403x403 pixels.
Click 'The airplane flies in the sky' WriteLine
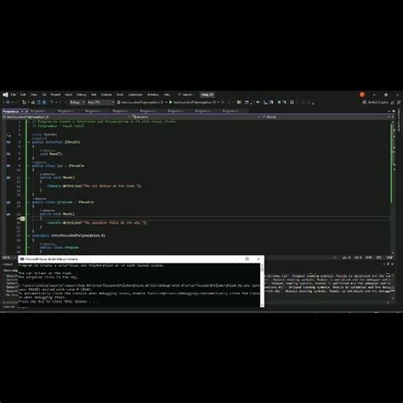[x=97, y=223]
